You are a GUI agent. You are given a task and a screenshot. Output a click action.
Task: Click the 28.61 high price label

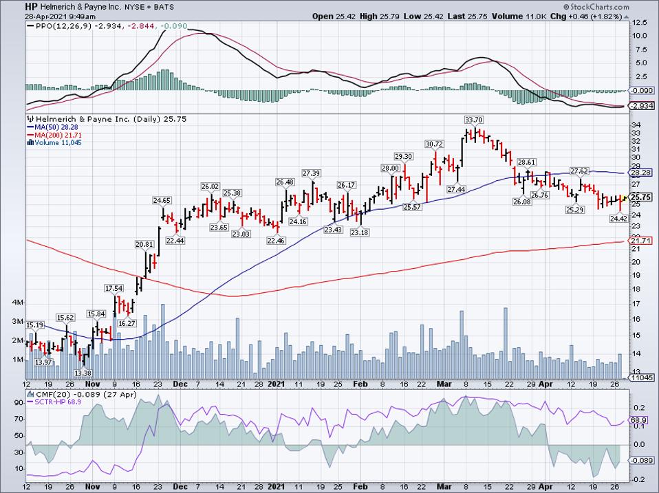526,162
